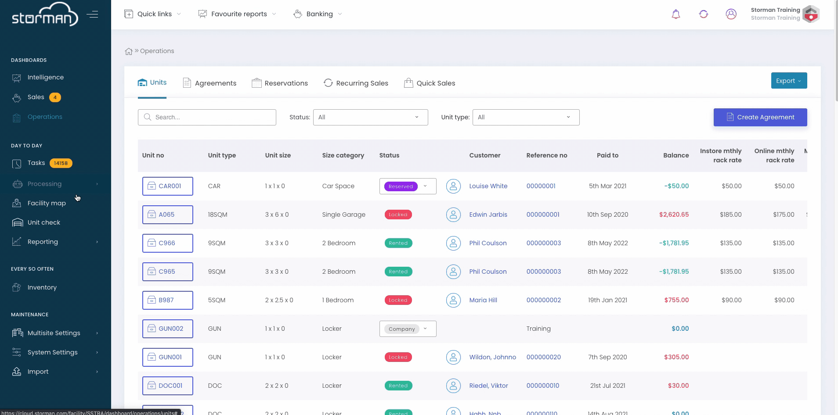Viewport: 838px width, 415px height.
Task: Open the Status filter dropdown
Action: pos(370,117)
